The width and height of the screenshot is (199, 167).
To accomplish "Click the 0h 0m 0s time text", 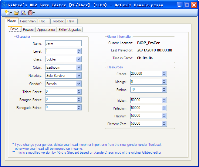I will pyautogui.click(x=145, y=58).
